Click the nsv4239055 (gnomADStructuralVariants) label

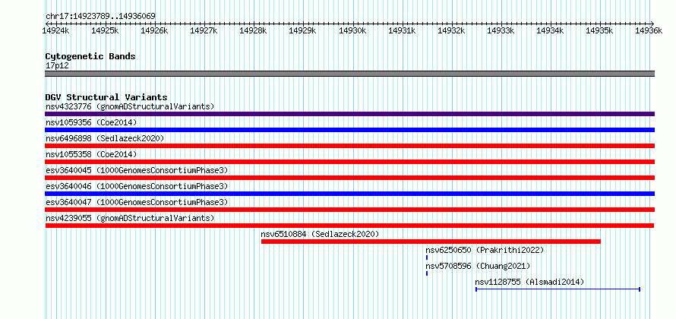130,218
